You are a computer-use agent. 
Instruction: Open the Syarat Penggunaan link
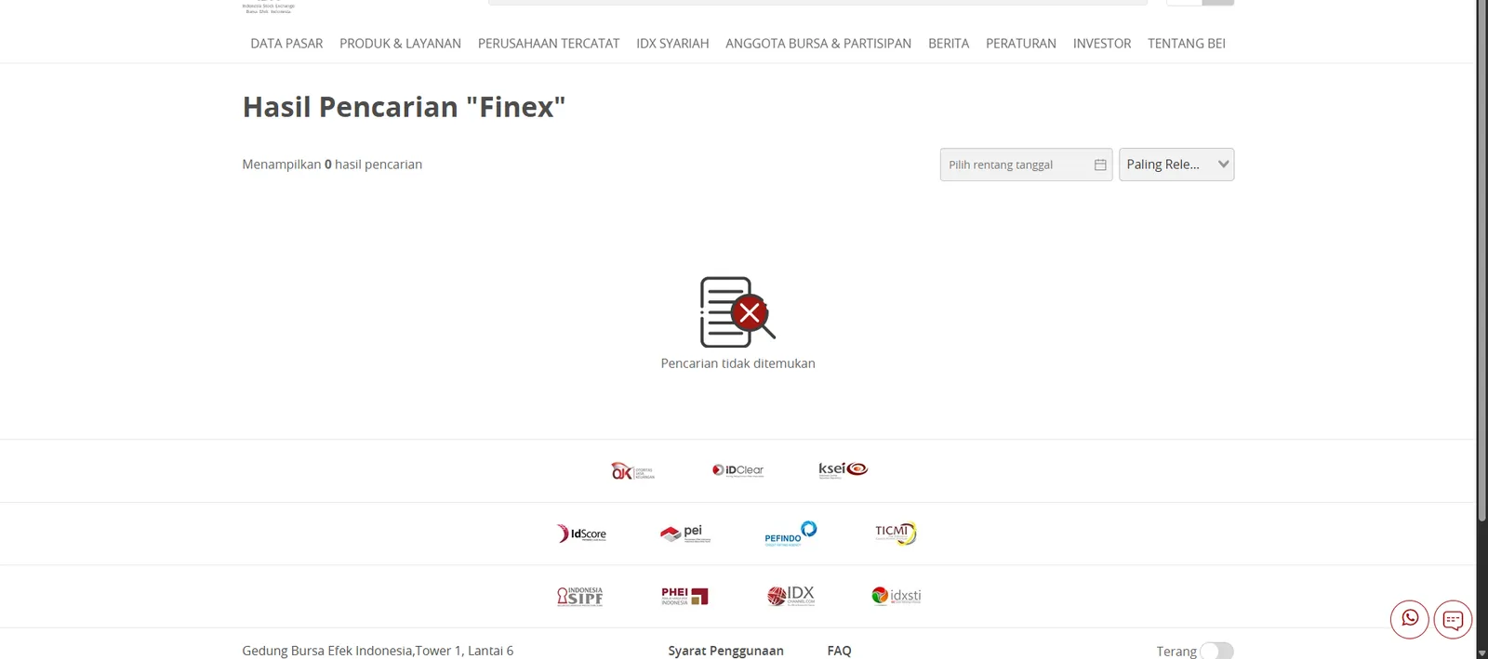(x=725, y=651)
